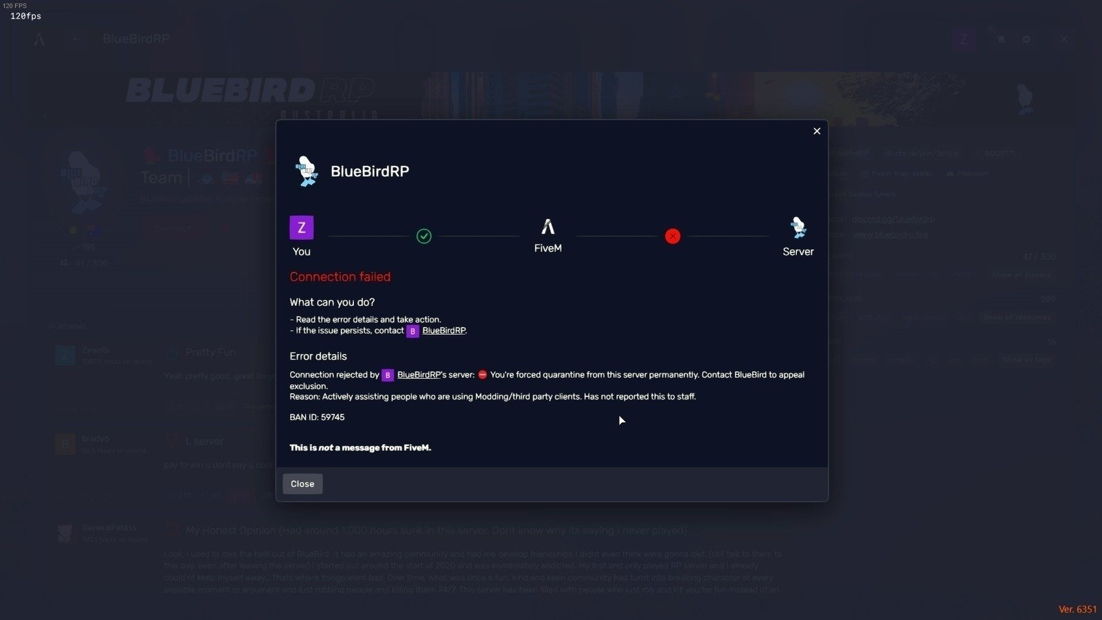Expand list with Show all tags
The height and width of the screenshot is (620, 1102).
point(1027,360)
